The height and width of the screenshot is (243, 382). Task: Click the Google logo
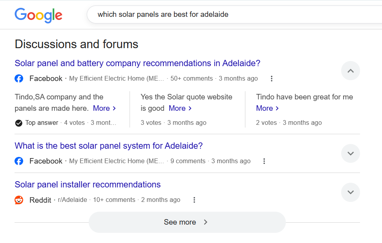(x=38, y=15)
